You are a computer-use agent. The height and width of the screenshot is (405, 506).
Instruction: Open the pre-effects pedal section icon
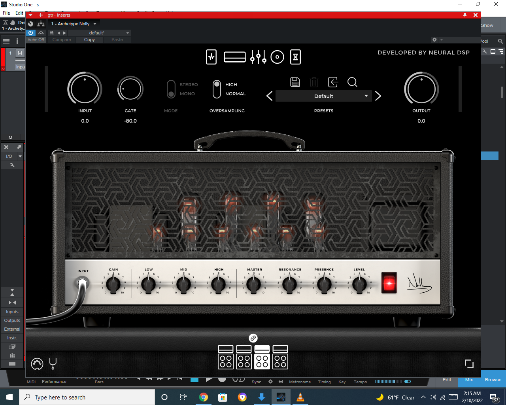(x=211, y=57)
